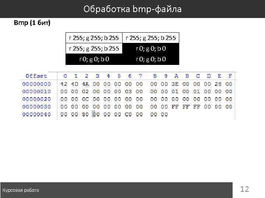Select the left white cell in the table's top row

(94, 38)
